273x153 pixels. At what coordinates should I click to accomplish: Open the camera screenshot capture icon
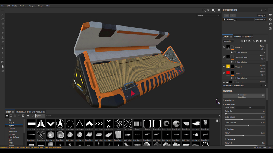(x=219, y=10)
